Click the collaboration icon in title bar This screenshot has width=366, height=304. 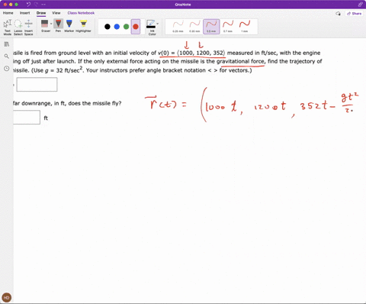tap(360, 5)
